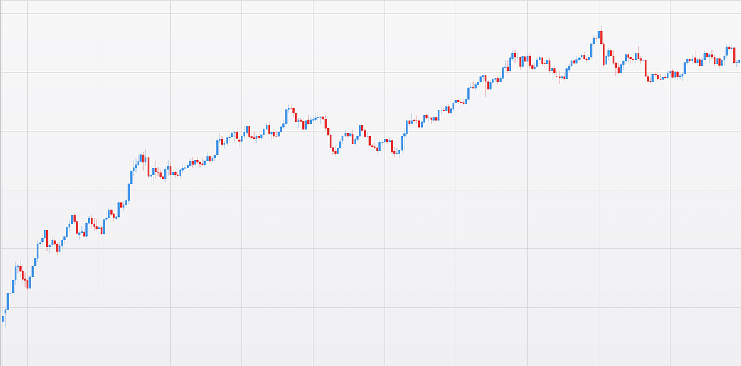Select the very first candle of the chart
741x366 pixels.
(3, 318)
